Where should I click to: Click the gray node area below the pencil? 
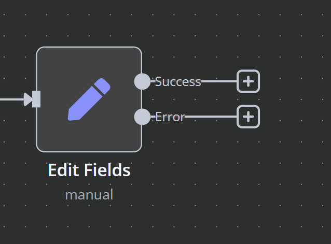pyautogui.click(x=89, y=137)
